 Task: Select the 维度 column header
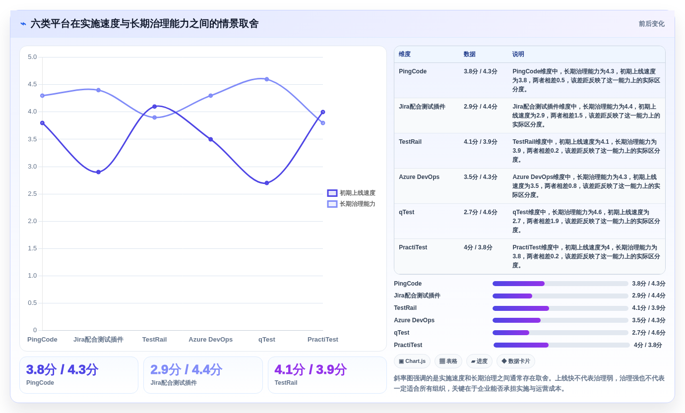405,54
